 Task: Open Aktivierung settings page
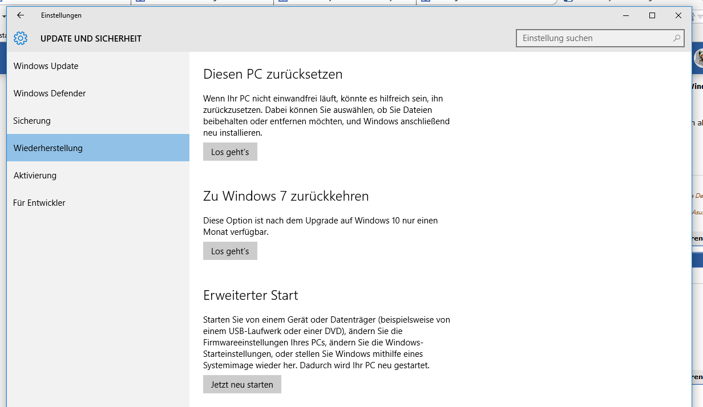98,176
